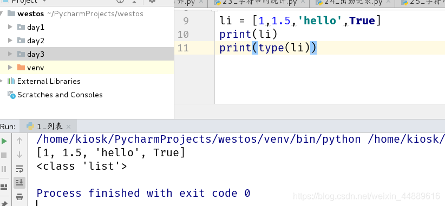
Task: Expand the day1 folder arrow
Action: click(x=10, y=27)
